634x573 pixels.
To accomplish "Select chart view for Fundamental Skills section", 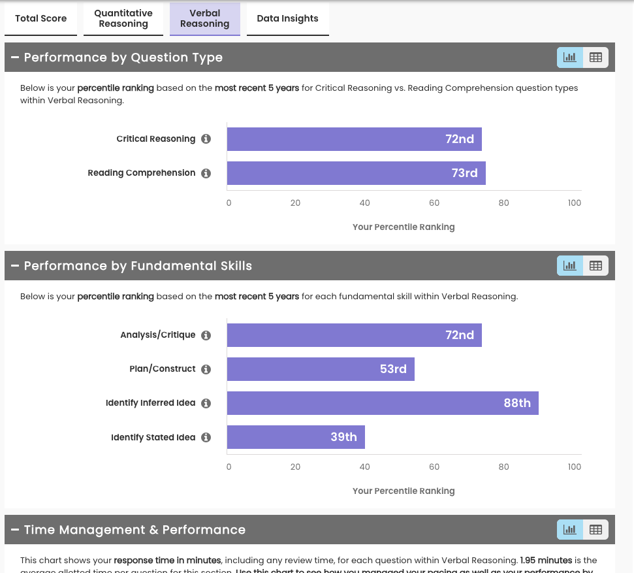I will 570,265.
